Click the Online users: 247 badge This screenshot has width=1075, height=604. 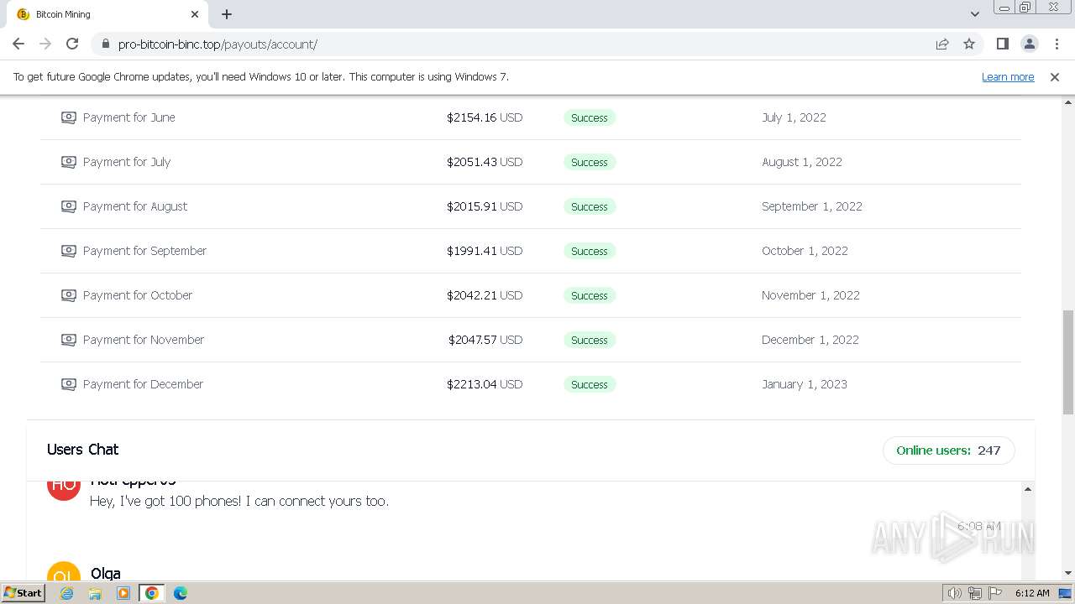pos(948,450)
